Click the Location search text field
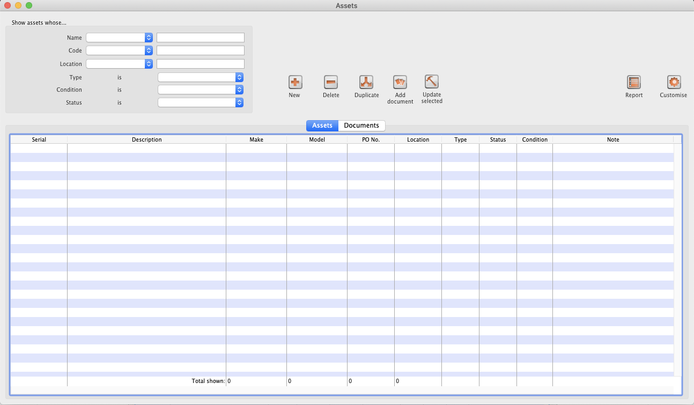 coord(201,64)
